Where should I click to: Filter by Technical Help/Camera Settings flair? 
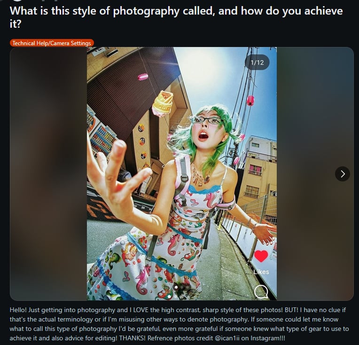(x=52, y=43)
